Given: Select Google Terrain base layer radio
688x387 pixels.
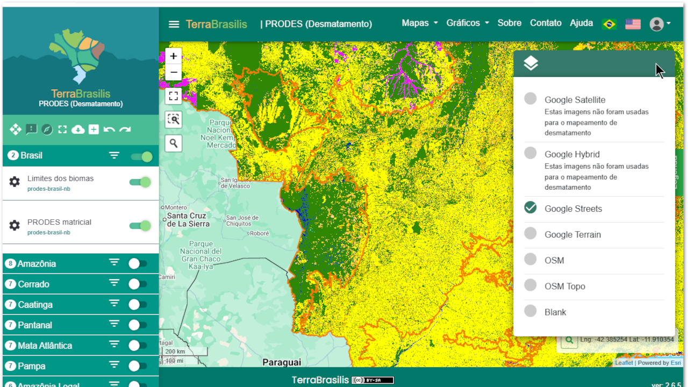Looking at the screenshot, I should tap(531, 233).
